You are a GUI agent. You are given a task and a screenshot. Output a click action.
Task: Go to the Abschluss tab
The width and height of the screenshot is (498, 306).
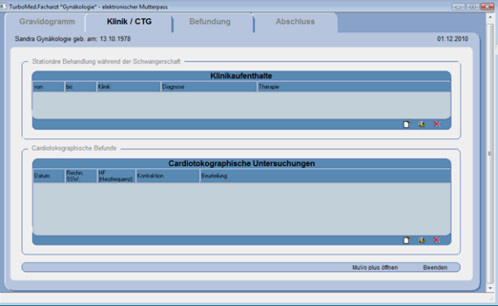295,22
